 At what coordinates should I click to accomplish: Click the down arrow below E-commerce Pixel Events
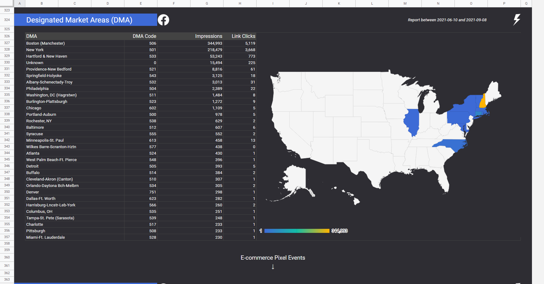click(x=273, y=267)
